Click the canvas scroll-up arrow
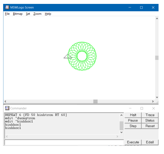 tap(157, 19)
